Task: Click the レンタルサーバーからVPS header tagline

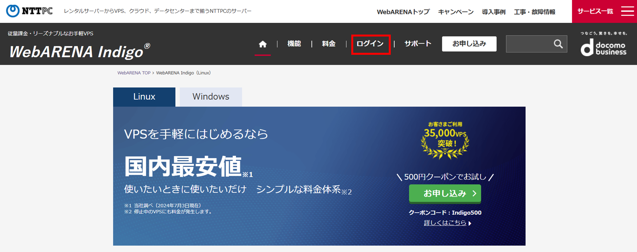Action: point(158,11)
